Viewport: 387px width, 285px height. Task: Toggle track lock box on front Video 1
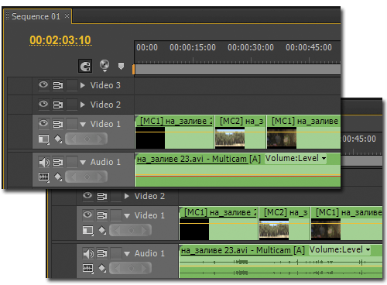pos(72,124)
